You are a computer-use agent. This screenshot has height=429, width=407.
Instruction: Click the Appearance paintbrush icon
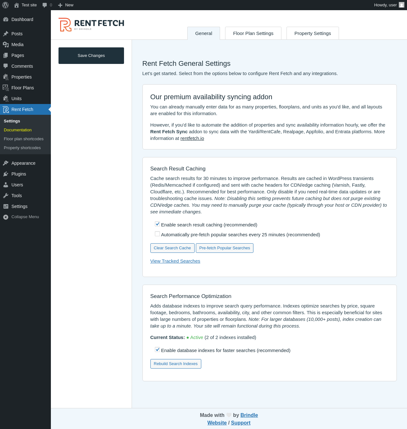6,163
